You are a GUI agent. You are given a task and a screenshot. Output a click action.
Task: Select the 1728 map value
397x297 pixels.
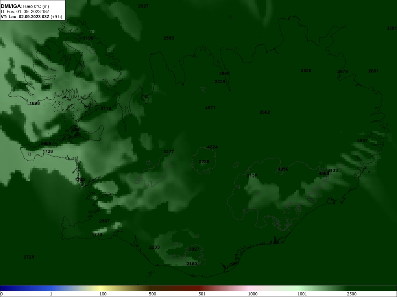pos(48,152)
